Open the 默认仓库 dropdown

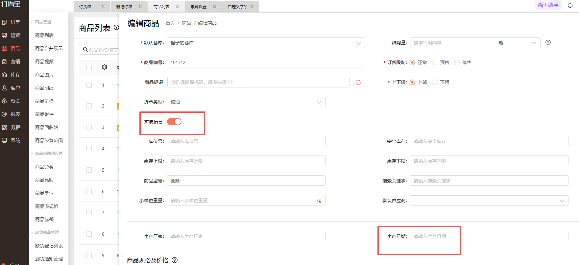point(266,43)
